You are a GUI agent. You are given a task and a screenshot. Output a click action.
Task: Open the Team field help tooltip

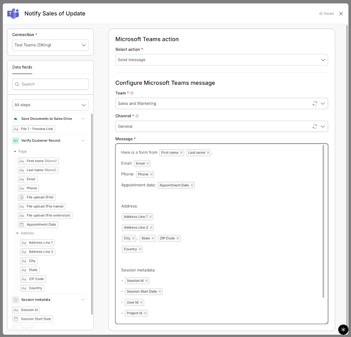[132, 93]
